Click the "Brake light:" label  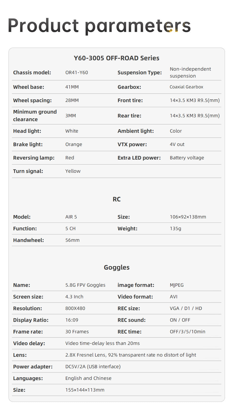[28, 144]
